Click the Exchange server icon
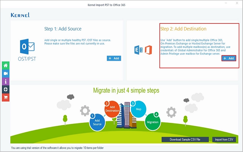Screen dimensions: 243x152 pyautogui.click(x=139, y=50)
